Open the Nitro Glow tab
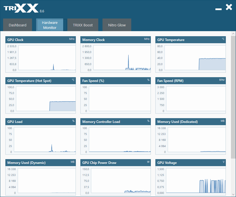The height and width of the screenshot is (197, 236). 117,25
